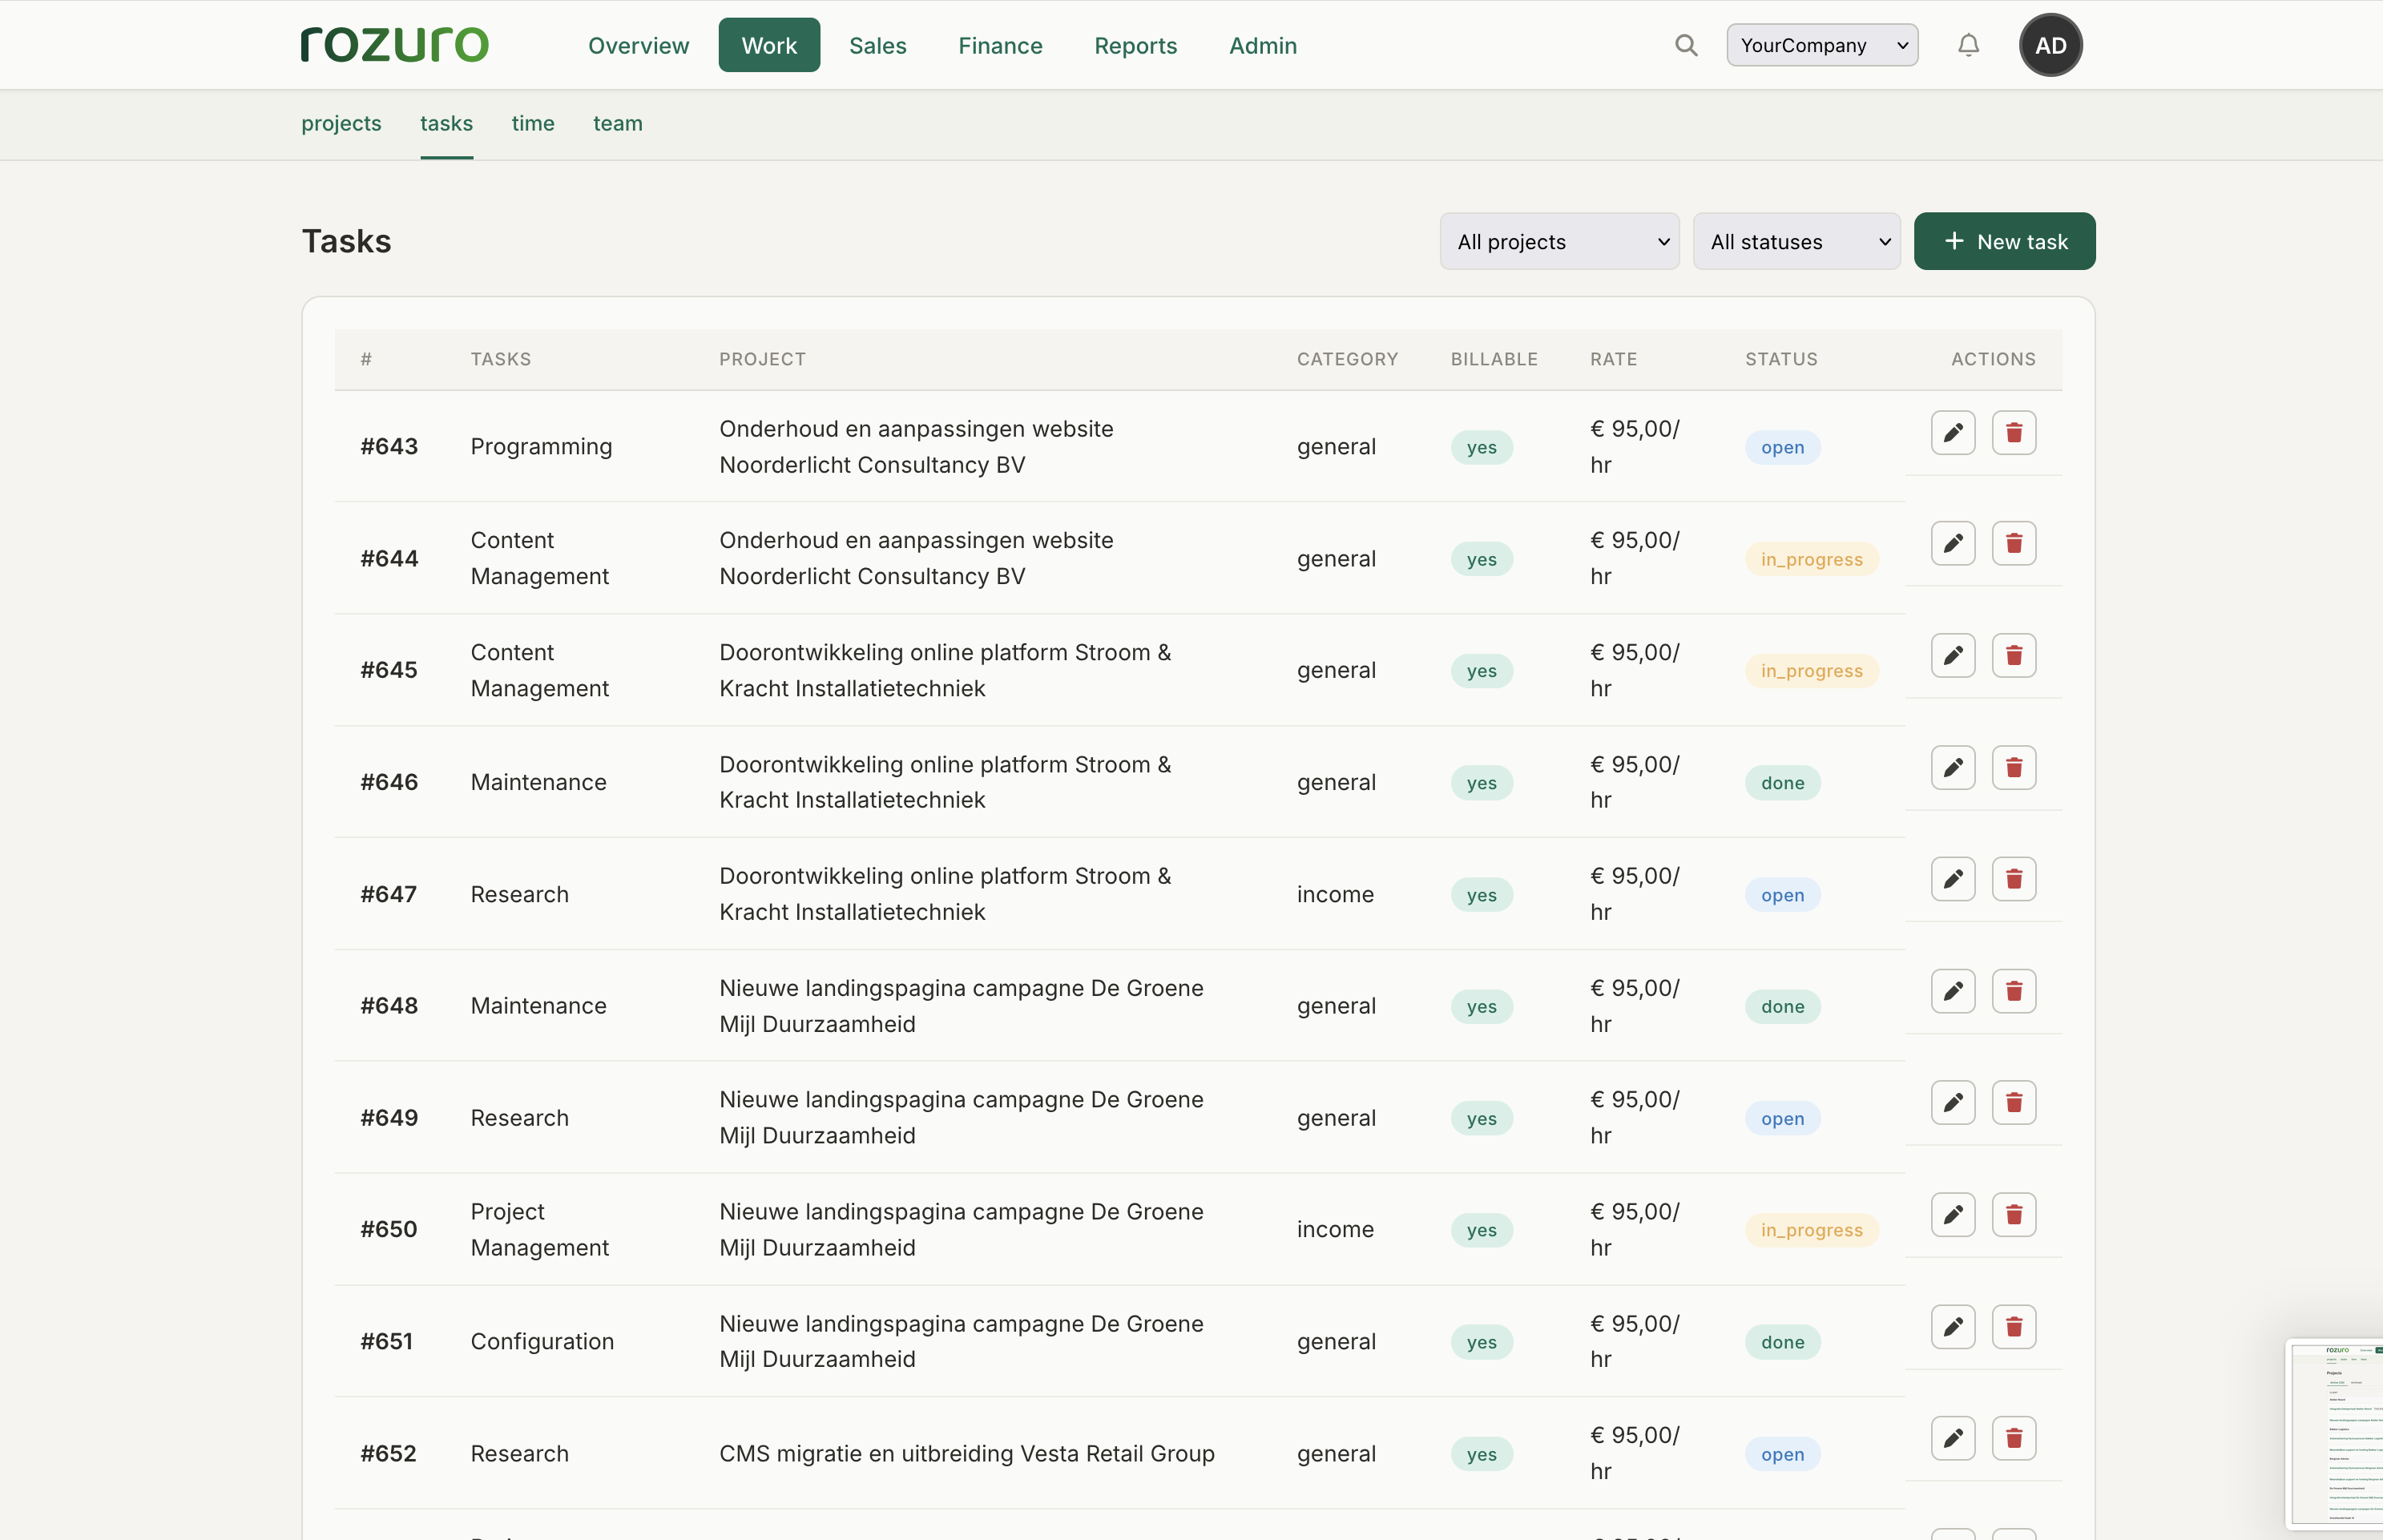Click the PROJECT column header
The width and height of the screenshot is (2383, 1540).
coord(762,359)
